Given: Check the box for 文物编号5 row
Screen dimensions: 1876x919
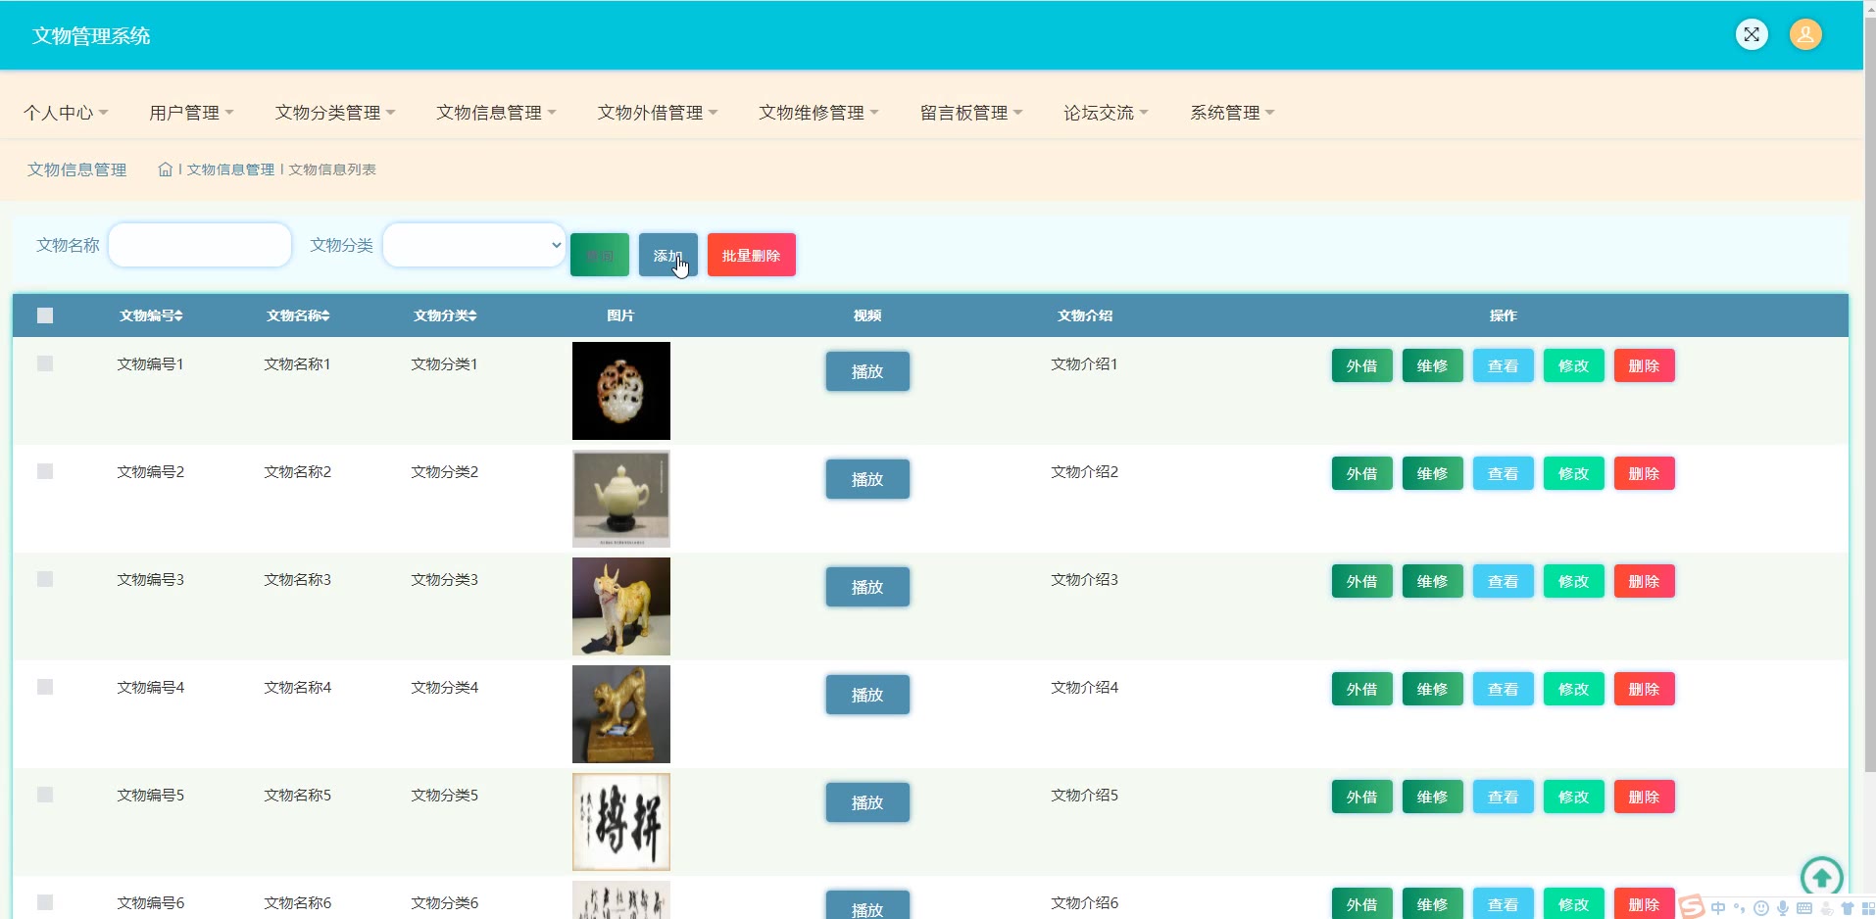Looking at the screenshot, I should [x=45, y=795].
